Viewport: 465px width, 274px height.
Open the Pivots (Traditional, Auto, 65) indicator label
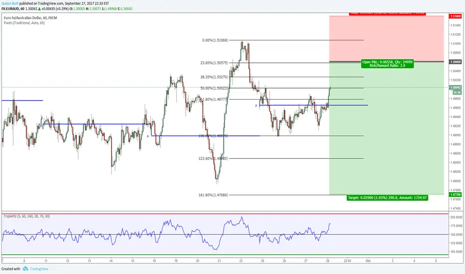tap(24, 23)
